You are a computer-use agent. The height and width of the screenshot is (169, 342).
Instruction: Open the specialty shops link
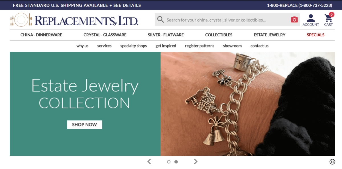(x=133, y=46)
